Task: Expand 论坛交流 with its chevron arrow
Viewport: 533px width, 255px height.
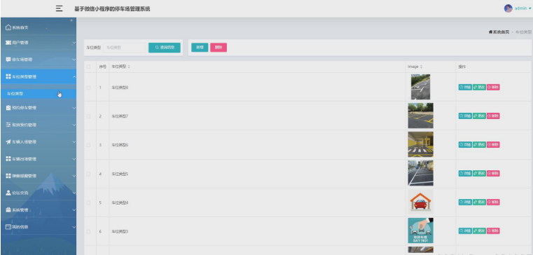Action: [x=74, y=193]
